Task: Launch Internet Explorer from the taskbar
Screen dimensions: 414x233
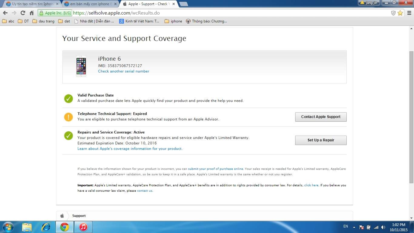Action: [x=46, y=227]
